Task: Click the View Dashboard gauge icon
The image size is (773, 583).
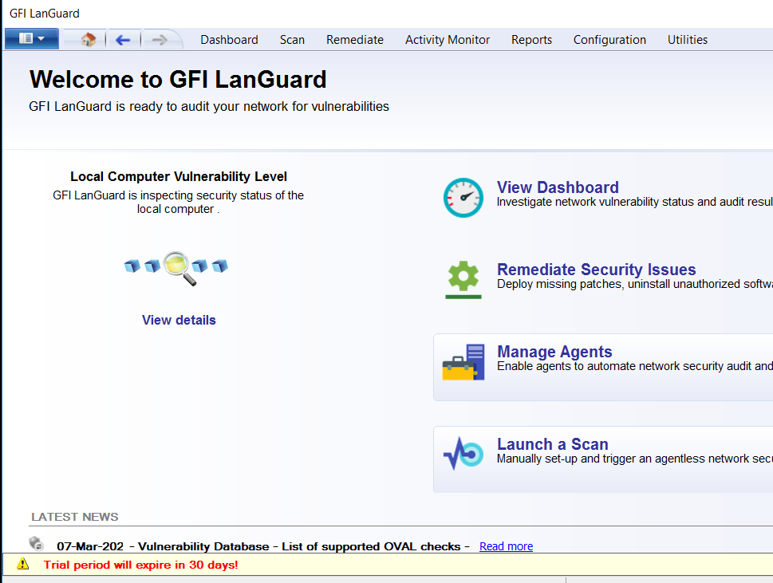Action: click(463, 198)
